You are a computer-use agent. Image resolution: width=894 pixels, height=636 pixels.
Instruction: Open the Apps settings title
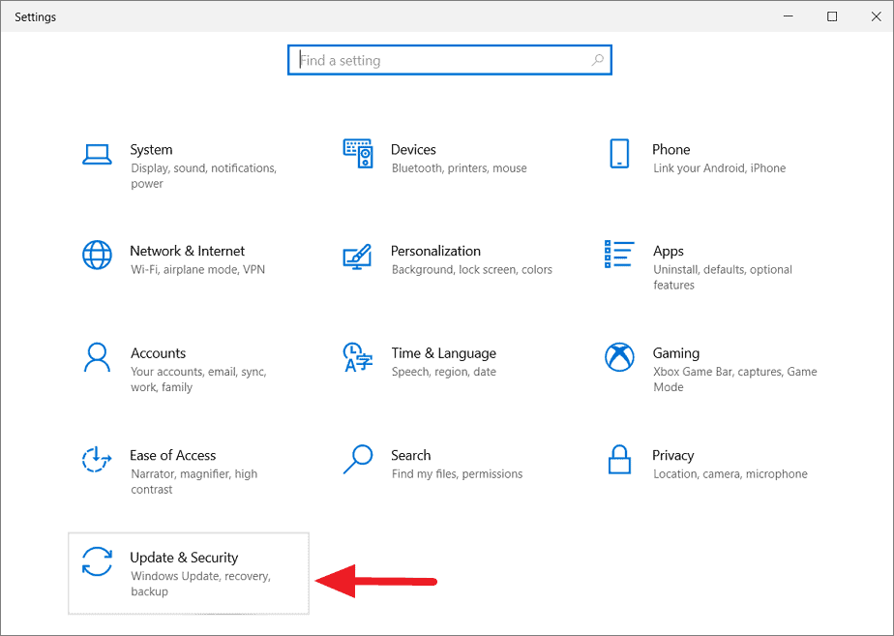[x=669, y=252]
